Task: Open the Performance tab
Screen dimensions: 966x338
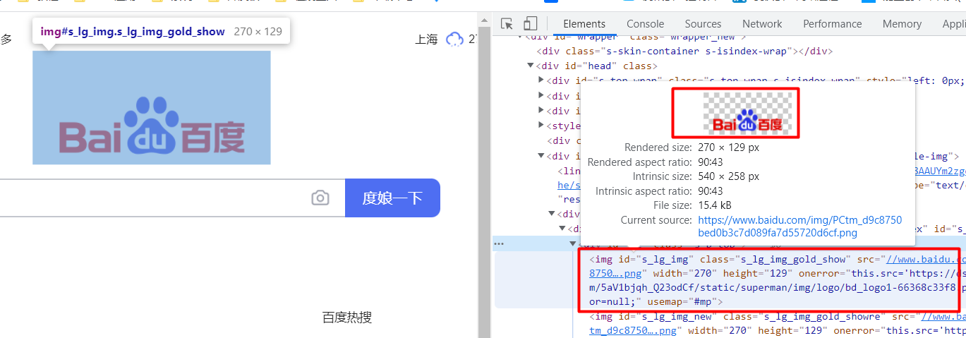Action: [832, 23]
